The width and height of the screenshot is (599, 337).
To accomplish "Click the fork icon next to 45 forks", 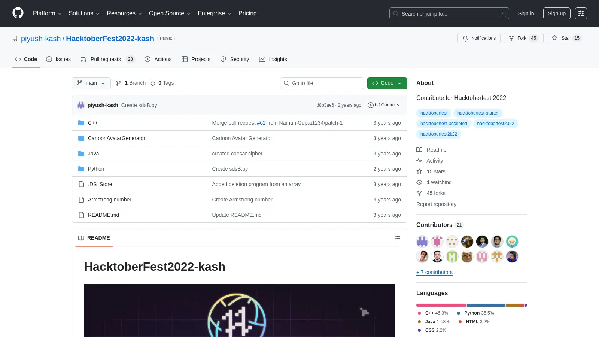I will pyautogui.click(x=419, y=193).
